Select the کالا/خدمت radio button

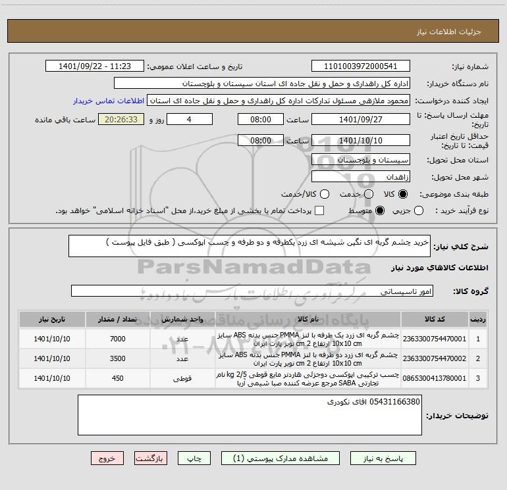click(325, 194)
